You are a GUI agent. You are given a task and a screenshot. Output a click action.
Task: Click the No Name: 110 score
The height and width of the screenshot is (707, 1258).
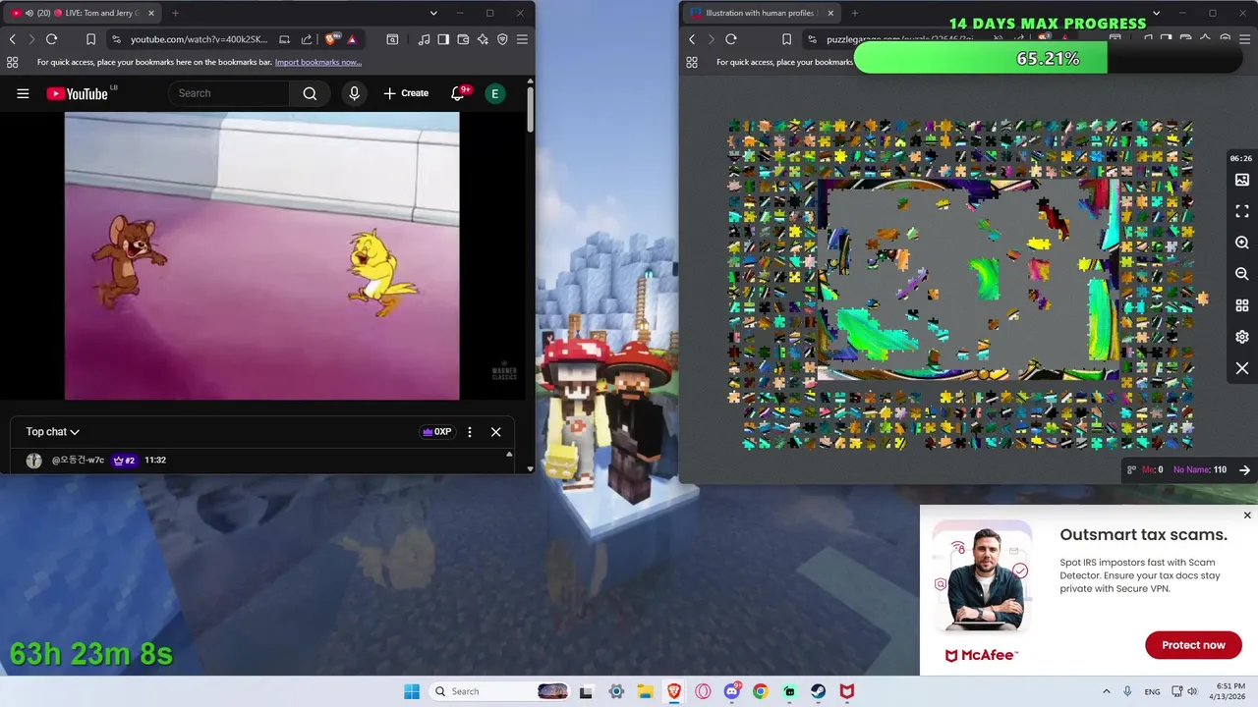click(1200, 469)
